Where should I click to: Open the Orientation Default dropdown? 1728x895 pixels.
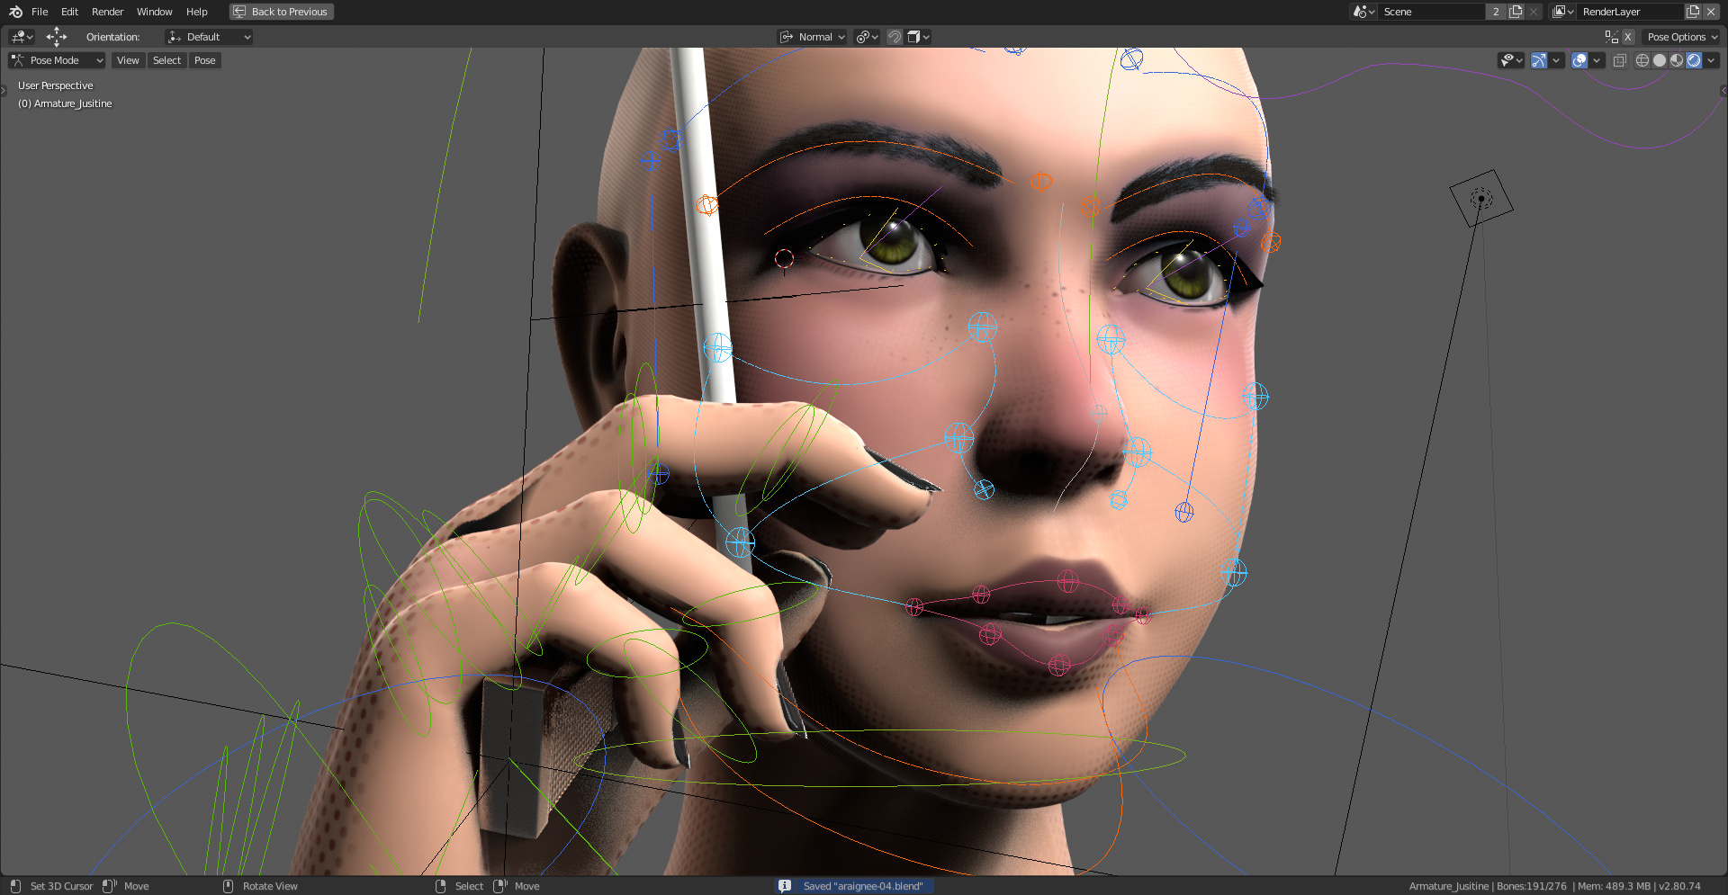[x=209, y=37]
